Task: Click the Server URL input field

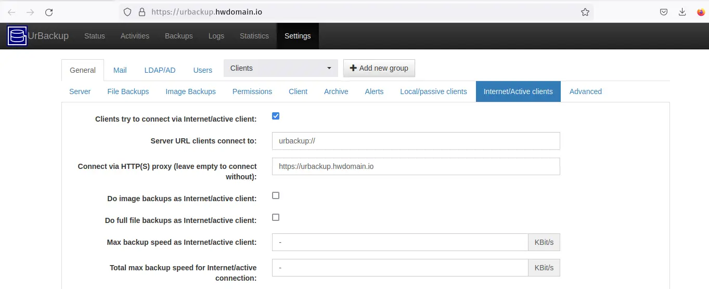Action: coord(416,141)
